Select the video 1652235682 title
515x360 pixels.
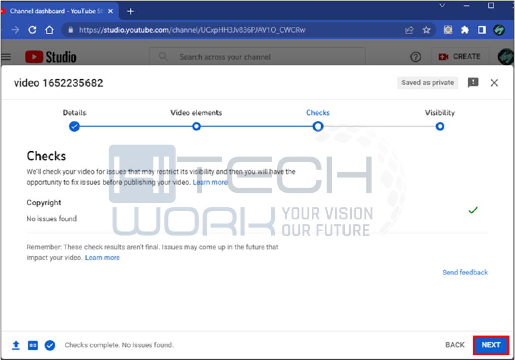click(x=58, y=83)
